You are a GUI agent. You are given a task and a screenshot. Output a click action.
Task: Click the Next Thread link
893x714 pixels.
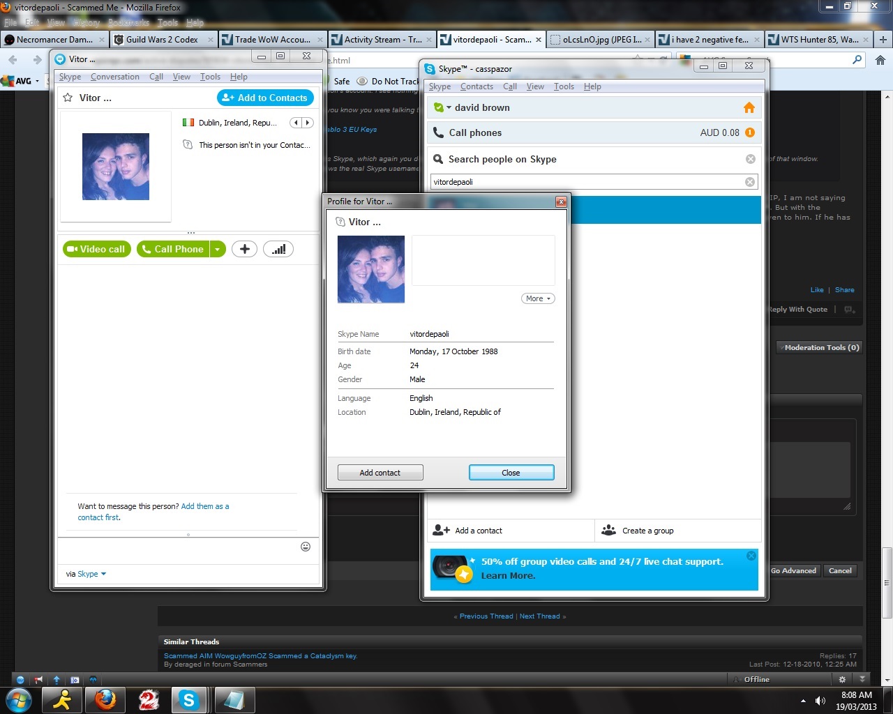point(539,616)
